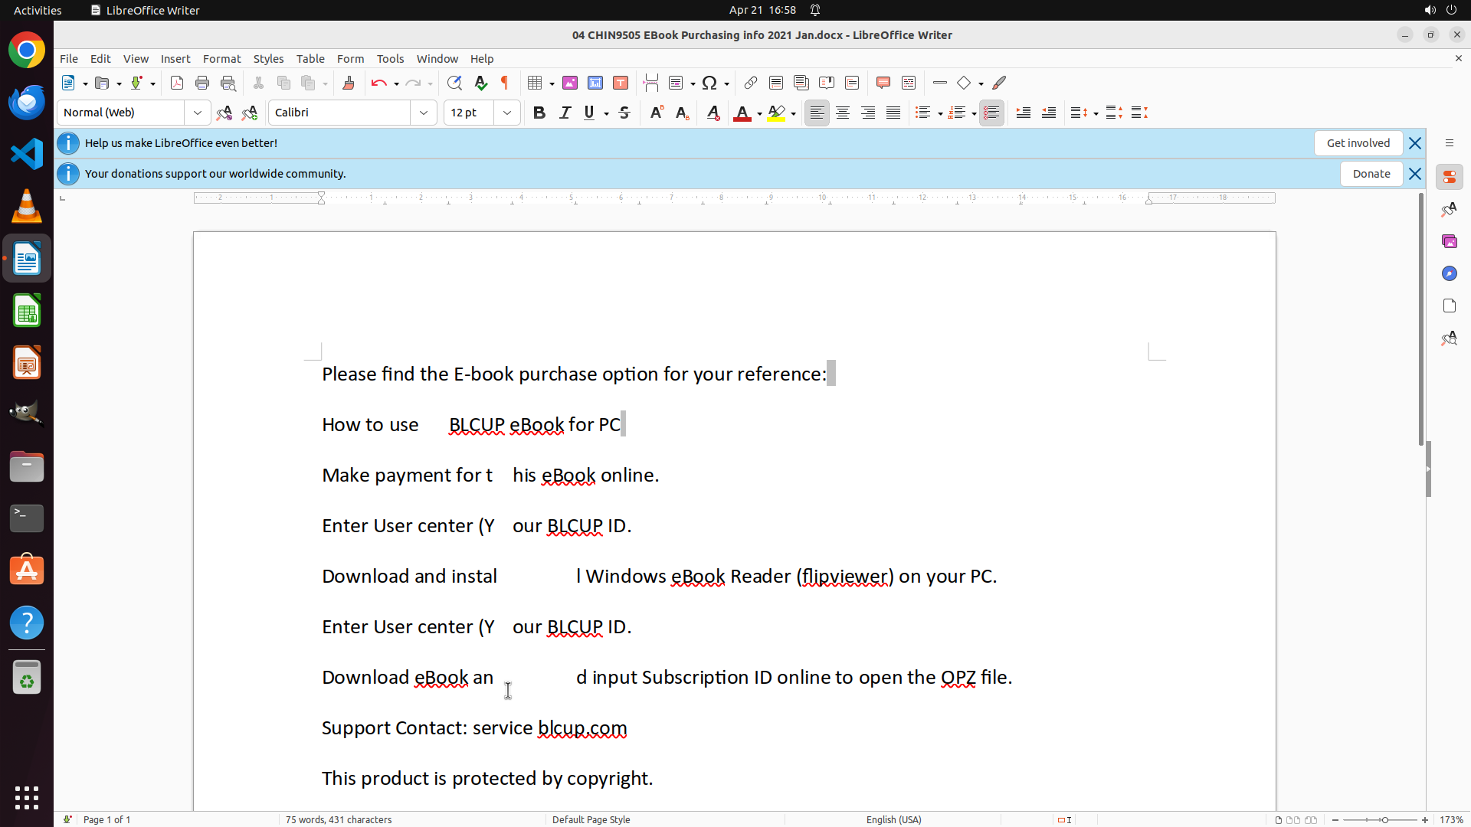The width and height of the screenshot is (1471, 827).
Task: Toggle formatting marks pilcrow icon
Action: pos(505,83)
